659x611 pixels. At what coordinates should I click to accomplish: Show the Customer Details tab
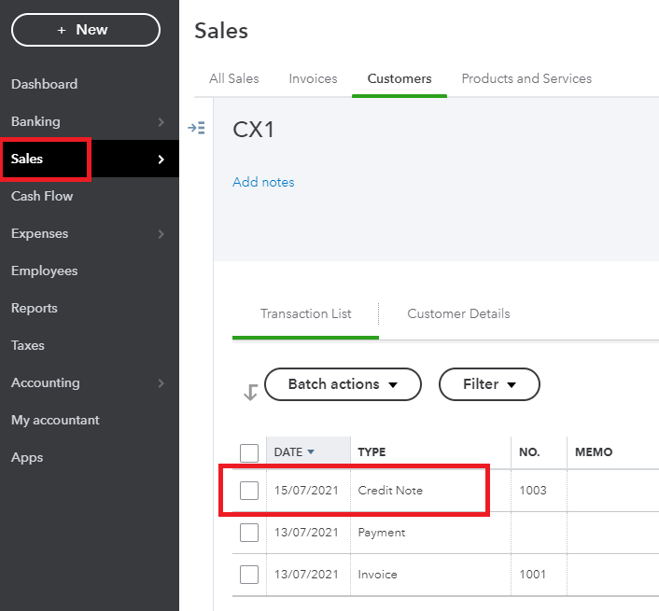[x=458, y=313]
